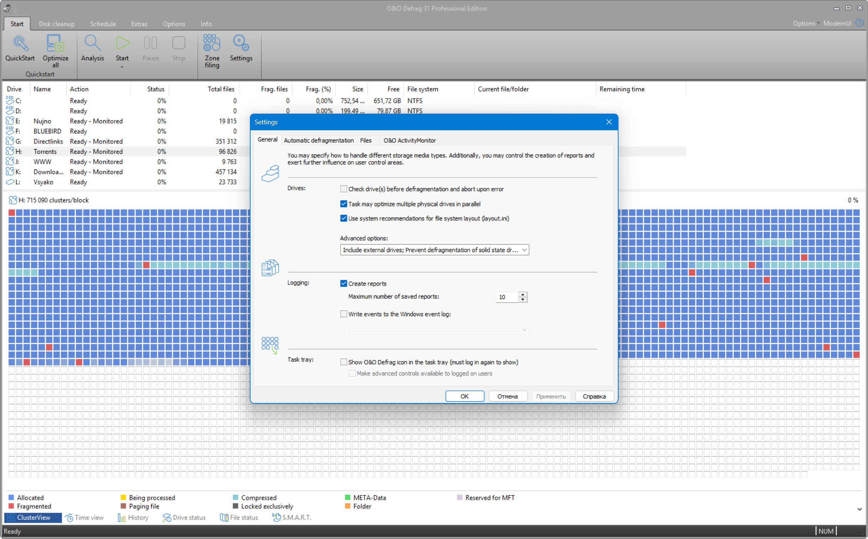Open O&O ActivityMonitor tab
This screenshot has width=868, height=539.
(409, 141)
